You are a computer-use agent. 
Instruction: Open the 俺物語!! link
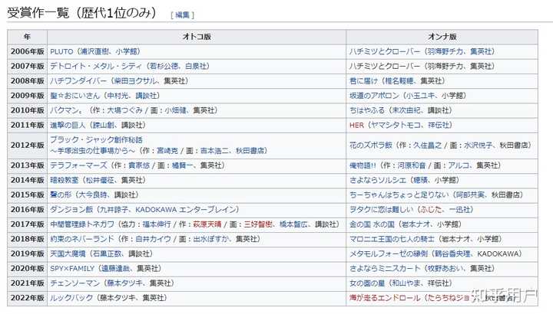363,165
